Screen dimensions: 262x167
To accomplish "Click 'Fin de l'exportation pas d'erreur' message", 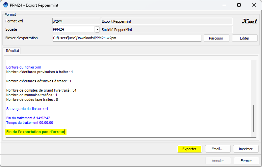I will (x=36, y=132).
